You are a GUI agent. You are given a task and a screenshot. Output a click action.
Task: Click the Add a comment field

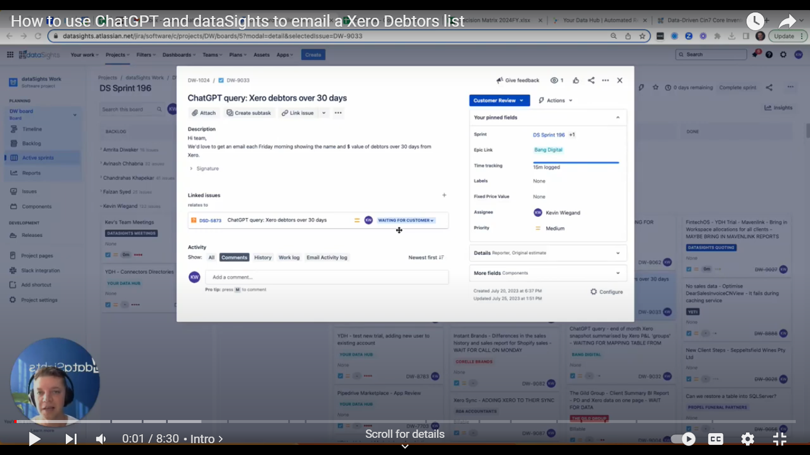pos(327,277)
